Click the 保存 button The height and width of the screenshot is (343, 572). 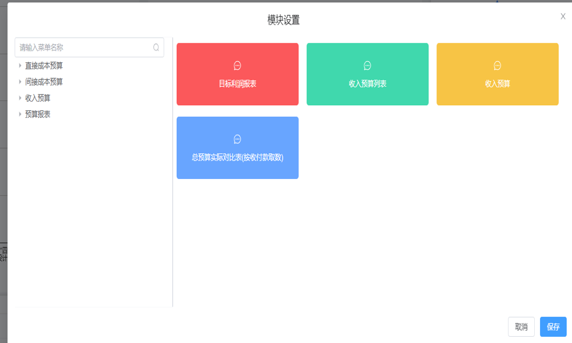click(x=553, y=327)
